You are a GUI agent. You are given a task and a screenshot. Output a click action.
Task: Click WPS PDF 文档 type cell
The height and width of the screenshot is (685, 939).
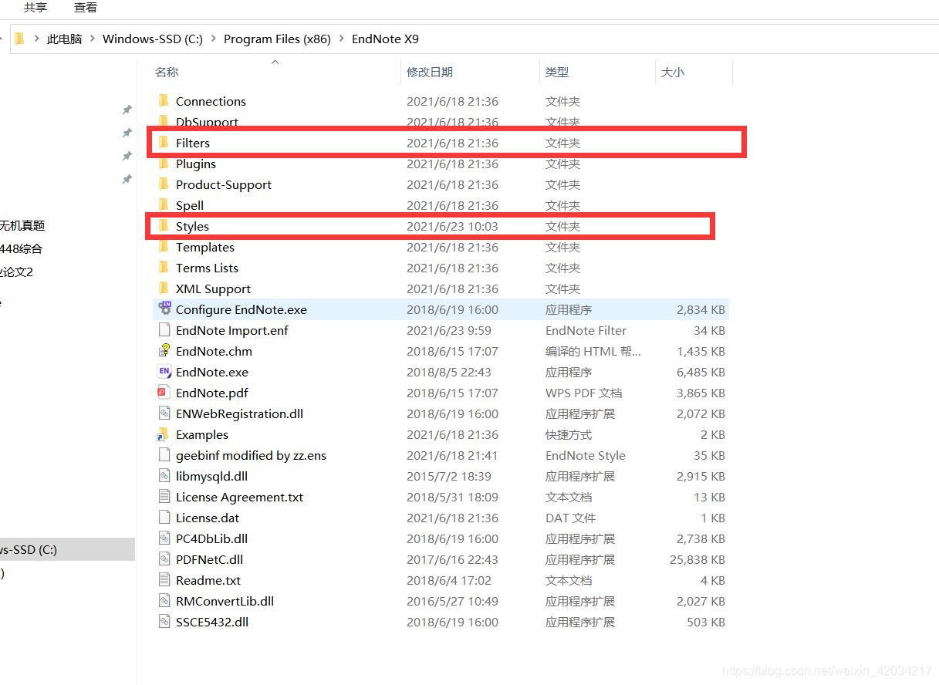click(x=583, y=393)
